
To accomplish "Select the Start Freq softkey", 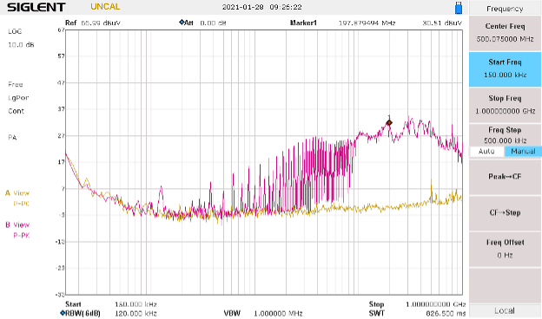I will [x=505, y=69].
